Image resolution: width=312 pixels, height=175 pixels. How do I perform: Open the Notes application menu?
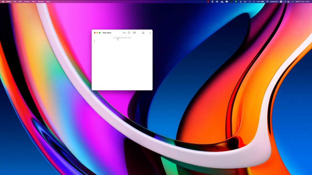[x=9, y=2]
